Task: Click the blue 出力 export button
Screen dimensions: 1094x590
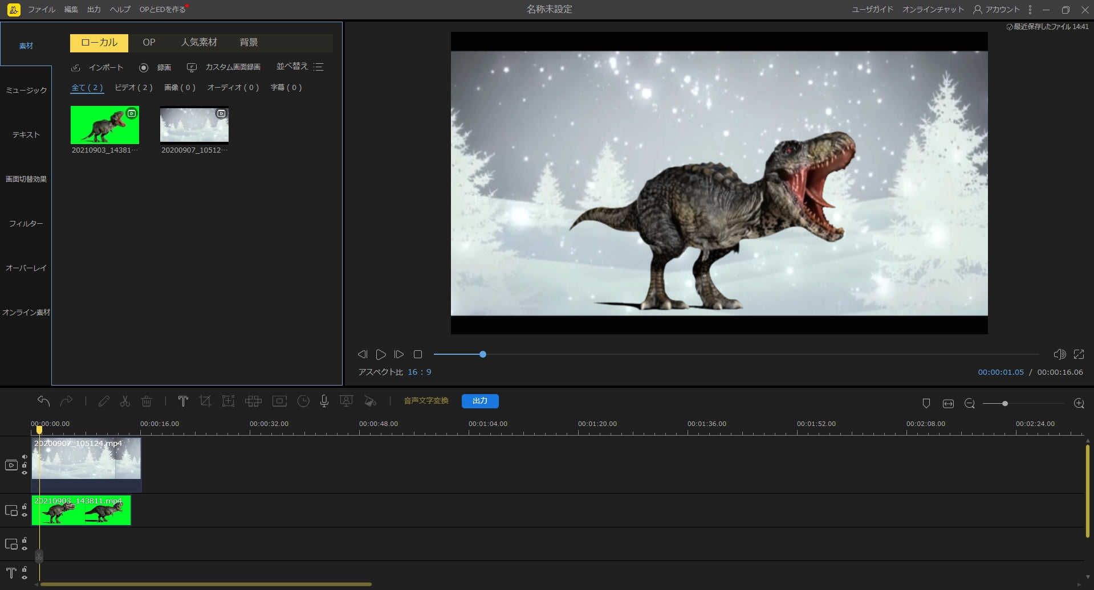Action: click(480, 401)
